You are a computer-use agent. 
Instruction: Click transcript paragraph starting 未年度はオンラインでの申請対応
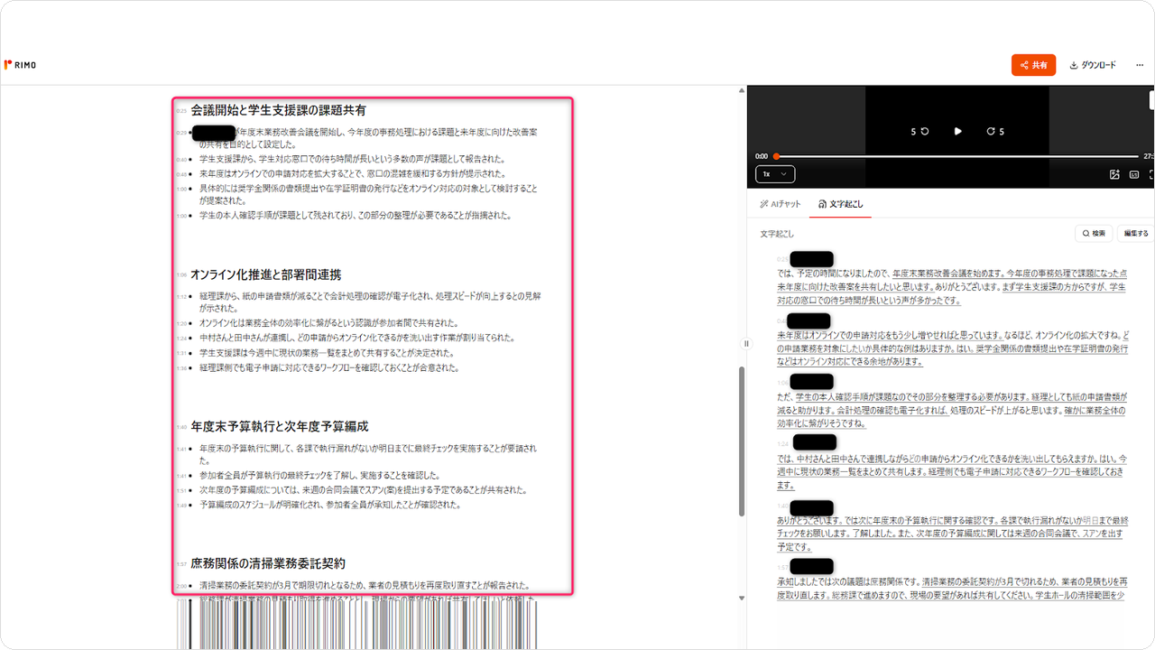(953, 348)
